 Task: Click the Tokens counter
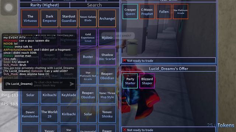pyautogui.click(x=221, y=125)
